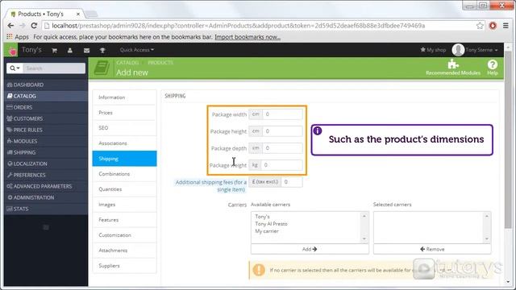Select Tony's in Available carriers

(262, 217)
